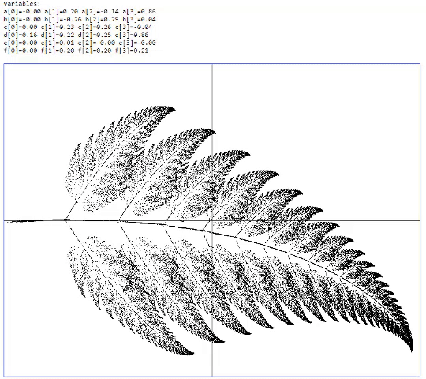Click on the e[0] variable entry
Viewport: 426px width, 379px height.
pyautogui.click(x=21, y=43)
